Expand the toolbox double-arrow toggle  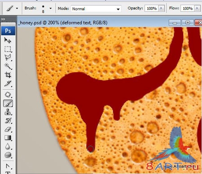click(3, 19)
